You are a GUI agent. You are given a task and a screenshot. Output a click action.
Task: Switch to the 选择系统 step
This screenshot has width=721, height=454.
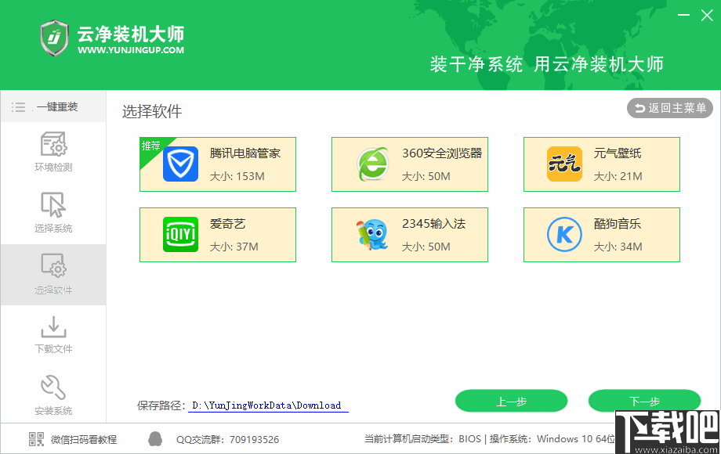pos(53,213)
